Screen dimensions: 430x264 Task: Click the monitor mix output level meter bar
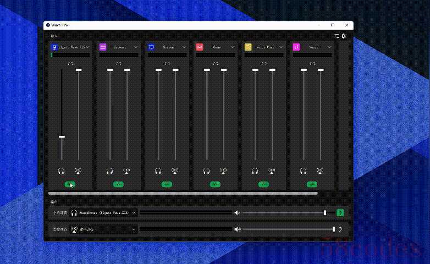coord(186,213)
